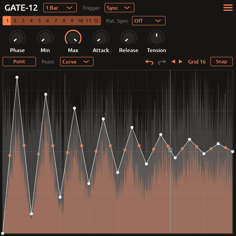Click the Grid 16 label

pos(197,62)
